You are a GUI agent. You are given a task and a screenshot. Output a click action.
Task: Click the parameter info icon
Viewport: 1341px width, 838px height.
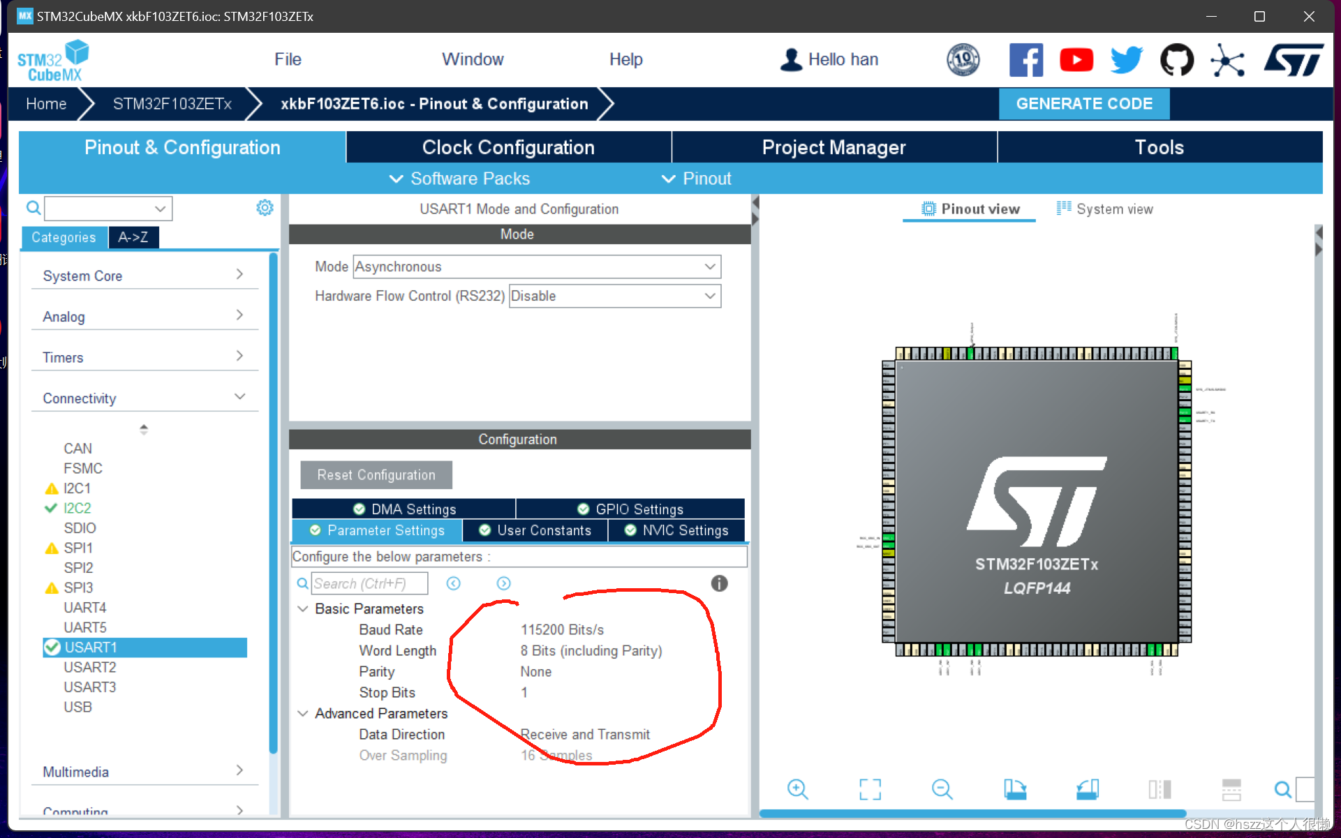pos(719,583)
